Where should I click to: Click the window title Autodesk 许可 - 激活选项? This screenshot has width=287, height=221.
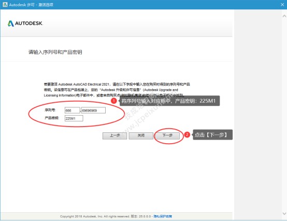(x=31, y=5)
